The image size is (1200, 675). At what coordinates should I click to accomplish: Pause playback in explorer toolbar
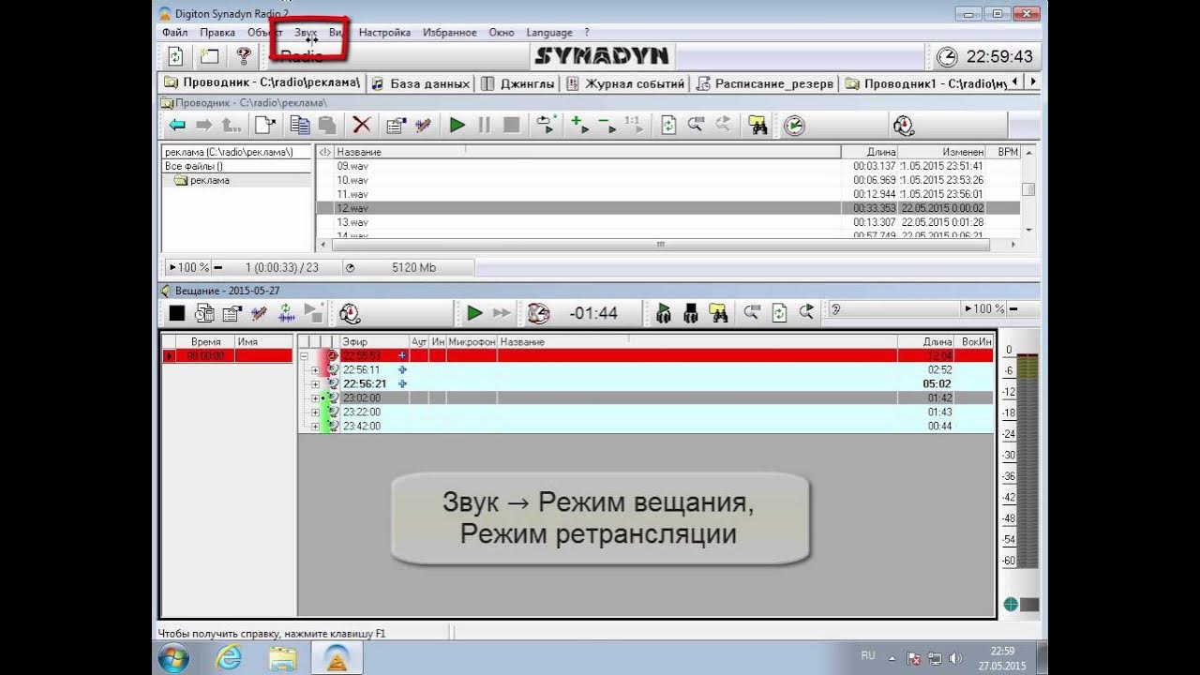pos(484,125)
